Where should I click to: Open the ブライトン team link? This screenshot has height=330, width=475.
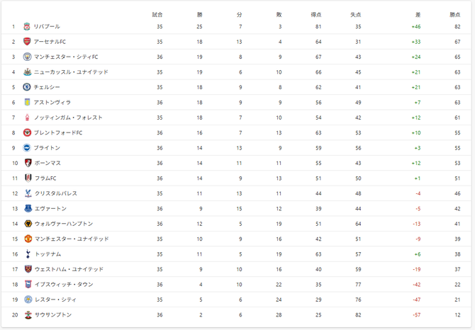tap(47, 148)
